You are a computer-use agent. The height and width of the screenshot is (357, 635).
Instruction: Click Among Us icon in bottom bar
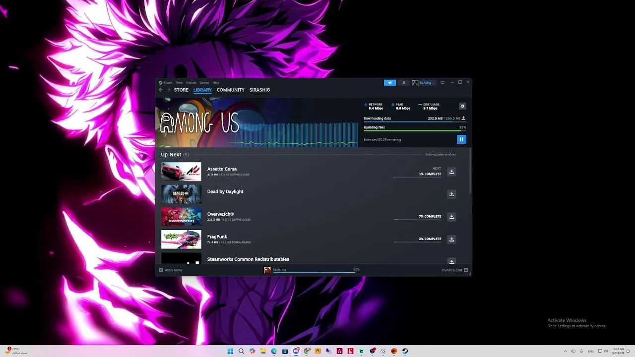pyautogui.click(x=267, y=270)
